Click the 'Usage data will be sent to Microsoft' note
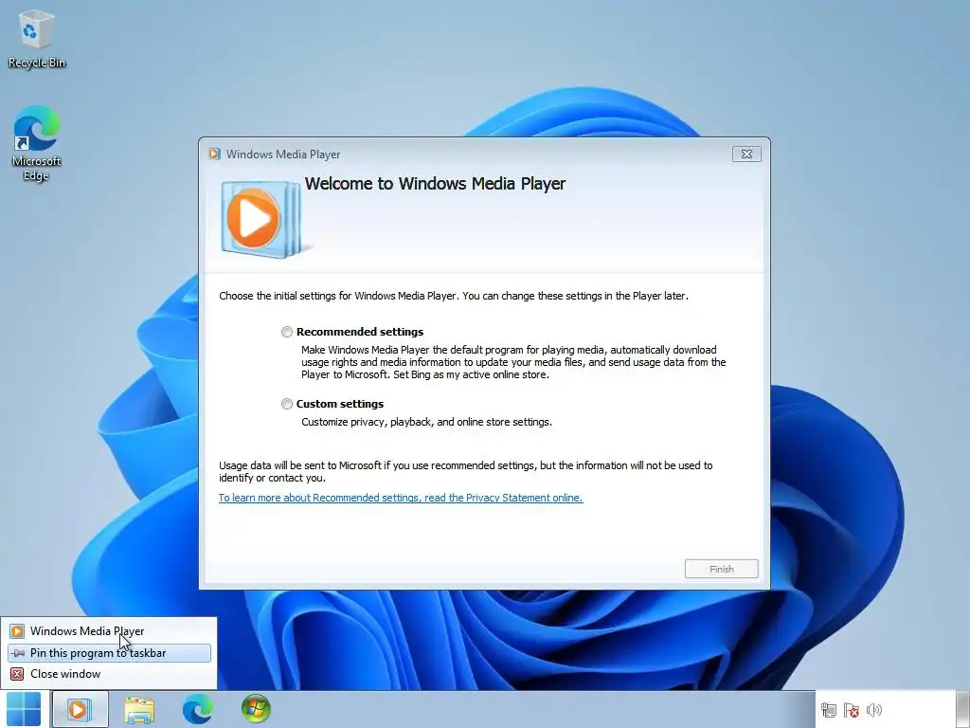The height and width of the screenshot is (728, 970). (465, 472)
